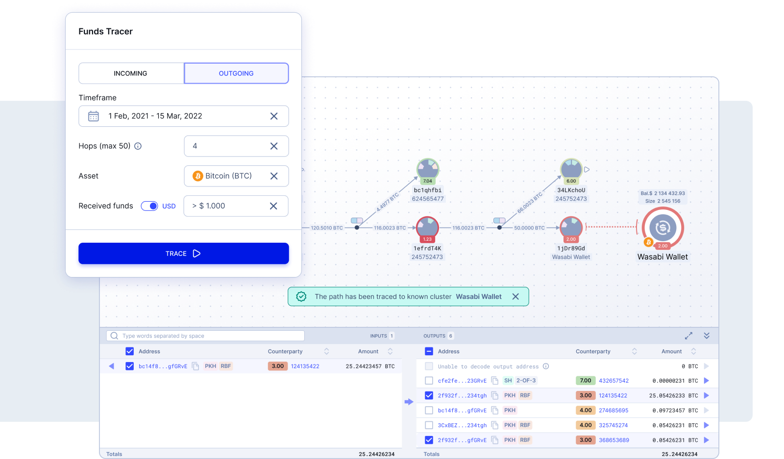Uncheck output 2f932f...gfGRvE
Viewport: 784px width, 459px height.
429,440
